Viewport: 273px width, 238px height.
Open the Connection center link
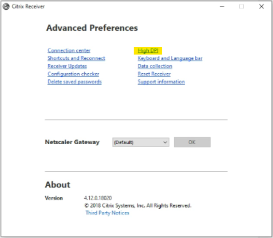click(x=69, y=51)
